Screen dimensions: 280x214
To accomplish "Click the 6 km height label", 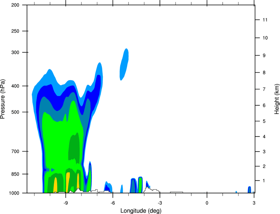I will point(264,105).
